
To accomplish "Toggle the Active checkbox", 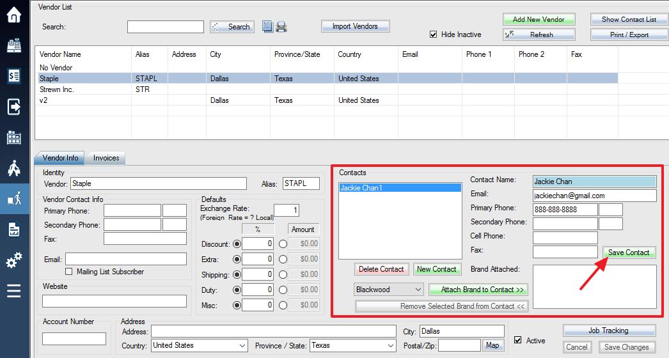I will (517, 340).
